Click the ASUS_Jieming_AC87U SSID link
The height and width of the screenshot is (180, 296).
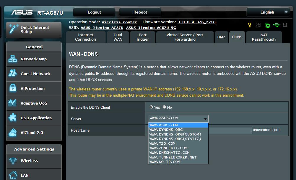[102, 28]
